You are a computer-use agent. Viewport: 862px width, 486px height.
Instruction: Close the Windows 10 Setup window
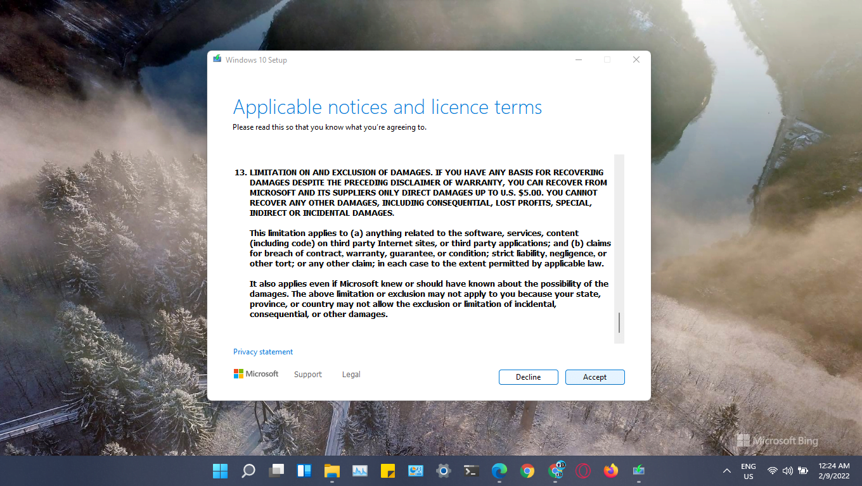(636, 59)
